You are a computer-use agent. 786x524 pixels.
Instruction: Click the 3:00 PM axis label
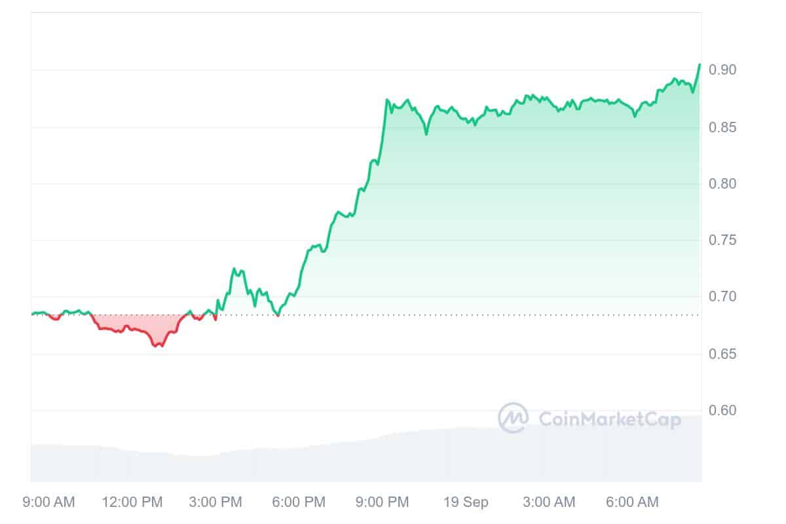pyautogui.click(x=215, y=502)
